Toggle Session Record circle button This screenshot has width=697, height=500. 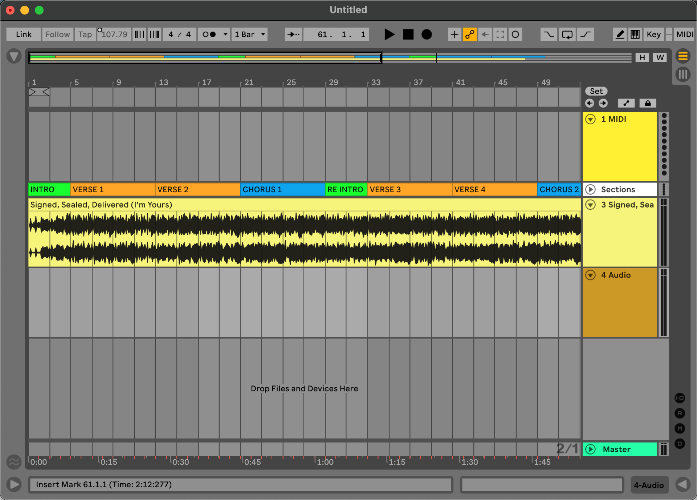click(x=515, y=35)
